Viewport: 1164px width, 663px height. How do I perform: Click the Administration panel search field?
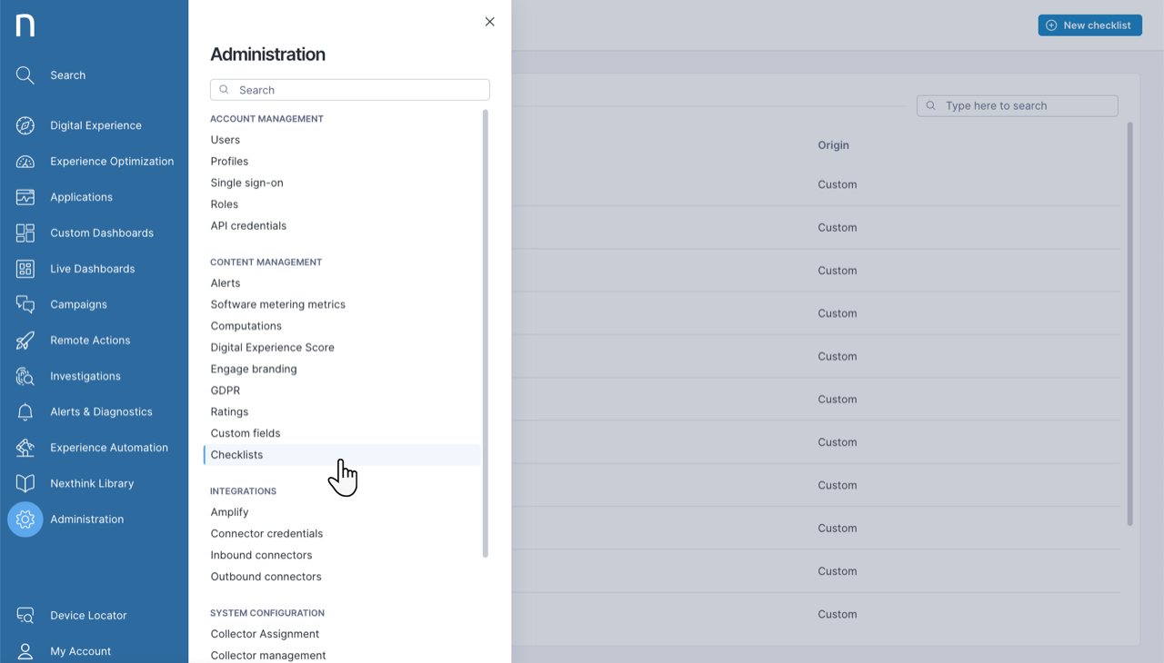coord(349,89)
